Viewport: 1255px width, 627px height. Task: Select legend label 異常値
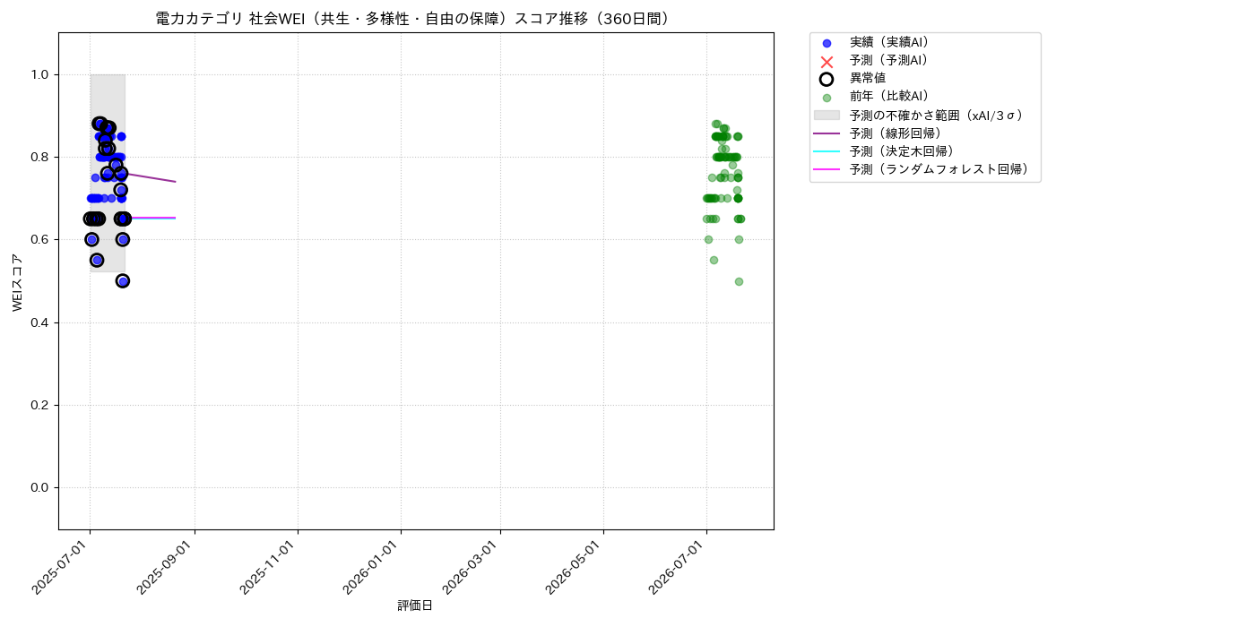click(x=868, y=79)
